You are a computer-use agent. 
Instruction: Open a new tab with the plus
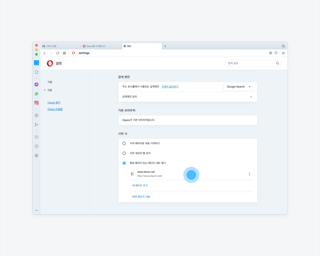165,46
